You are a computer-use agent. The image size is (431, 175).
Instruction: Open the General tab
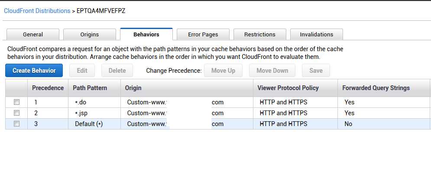click(x=33, y=35)
